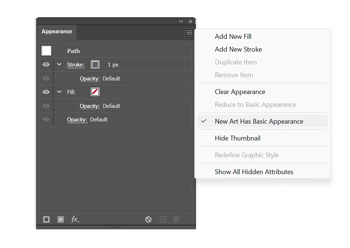Toggle visibility eye of the Stroke row
Screen dimensions: 350x248
tap(46, 65)
